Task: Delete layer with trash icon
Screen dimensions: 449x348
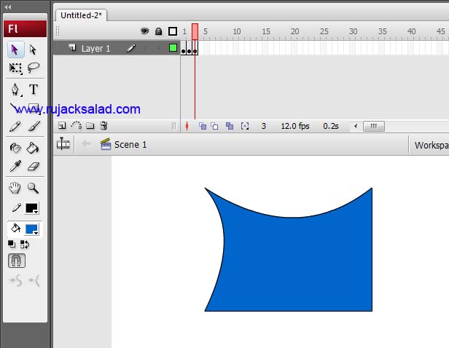Action: 104,125
